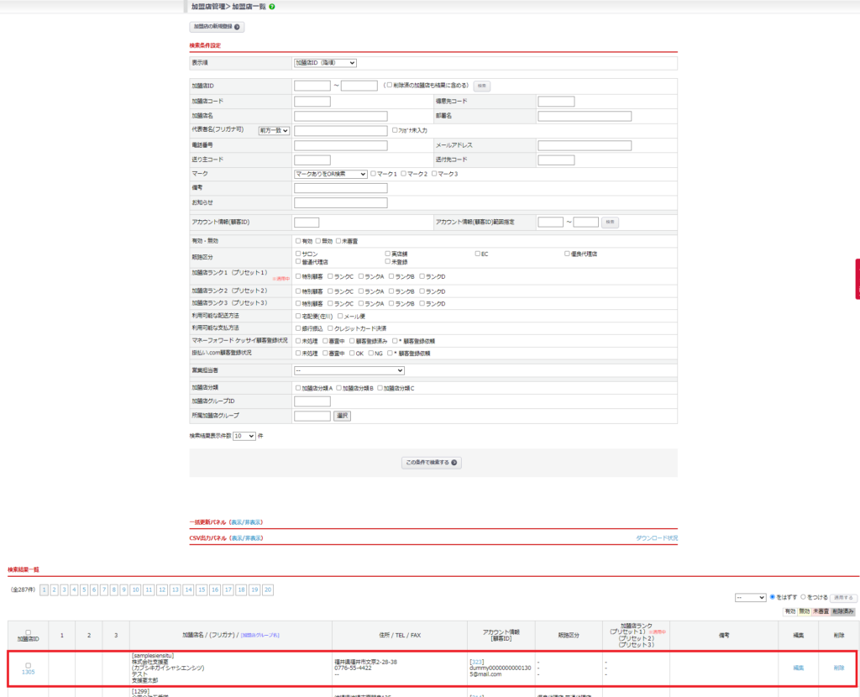Go to results page 2
Screen dimensions: 860x697
click(x=55, y=590)
